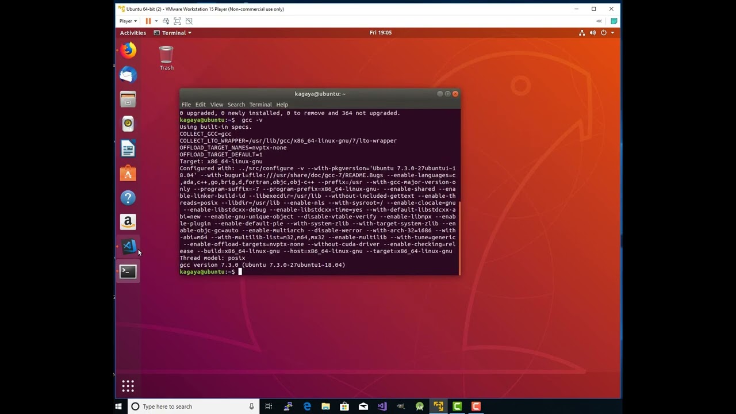Open the View menu in Terminal
Screen dimensions: 736x414
[x=217, y=105]
